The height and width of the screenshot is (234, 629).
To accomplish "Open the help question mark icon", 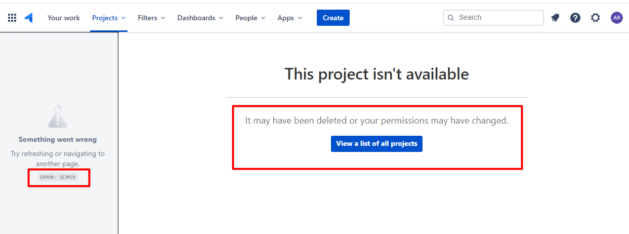I will coord(575,18).
